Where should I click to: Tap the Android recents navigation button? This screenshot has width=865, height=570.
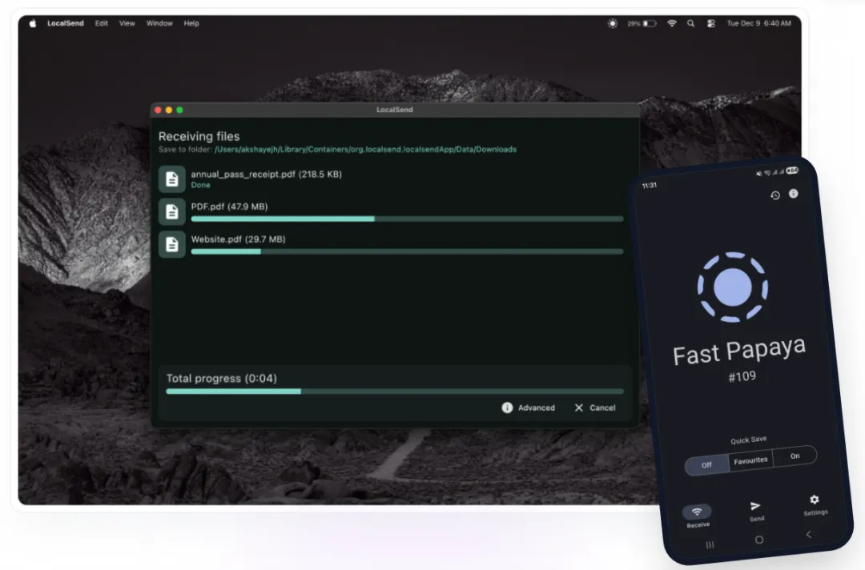pos(710,544)
